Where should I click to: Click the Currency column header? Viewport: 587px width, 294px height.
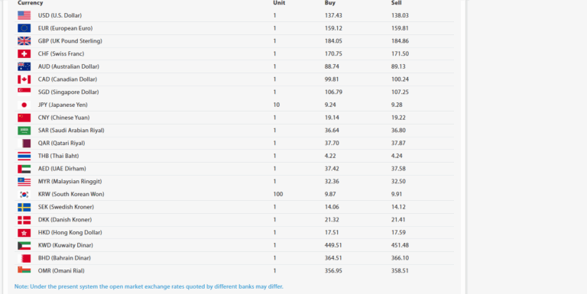pyautogui.click(x=31, y=3)
